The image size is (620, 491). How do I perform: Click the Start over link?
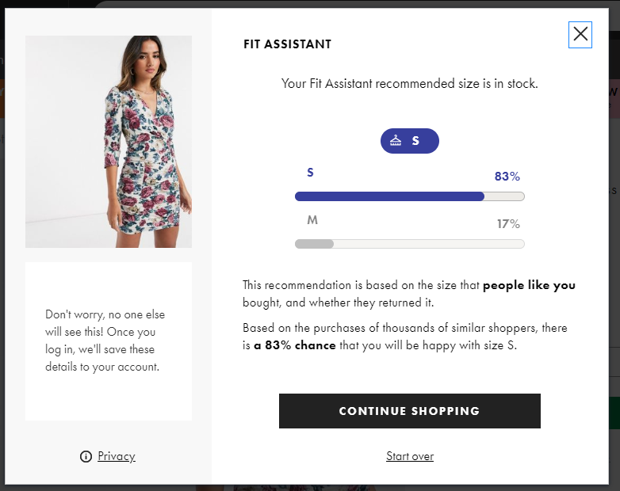coord(410,456)
